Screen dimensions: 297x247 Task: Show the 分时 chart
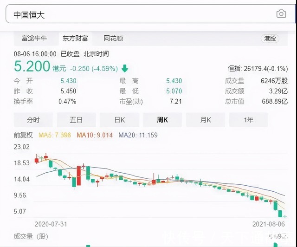[x=33, y=120]
